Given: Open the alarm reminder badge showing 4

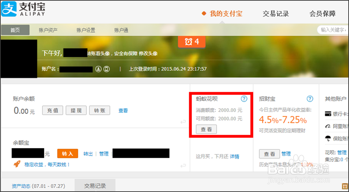Looking at the screenshot, I should click(x=192, y=42).
